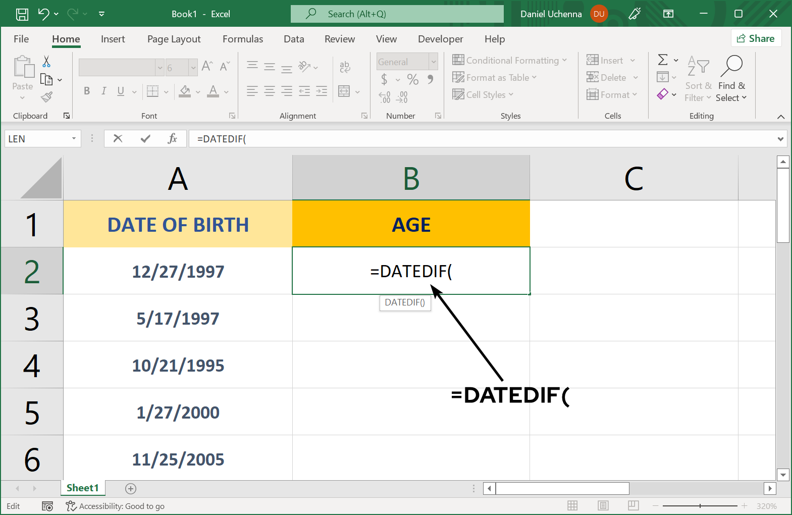Confirm formula with the Enter checkmark

point(145,138)
